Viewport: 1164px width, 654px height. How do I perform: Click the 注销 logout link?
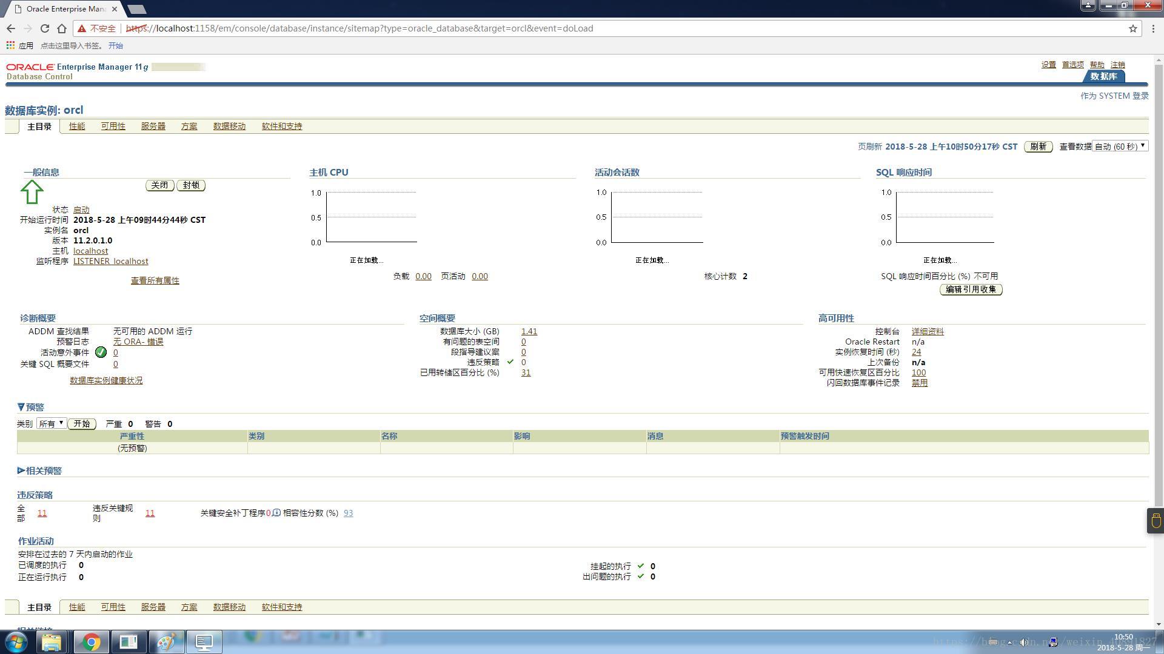pos(1118,65)
